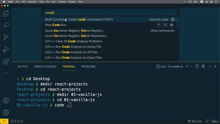Screen dimensions: 220x124
Task: Open the Explorer view in activity bar
Action: coord(6,13)
